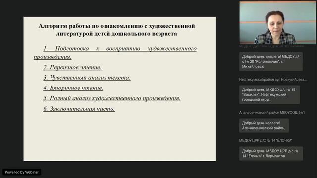Click the slide title 'Алгоритм работы по ознакомлению'
The image size is (317, 178).
(x=117, y=30)
